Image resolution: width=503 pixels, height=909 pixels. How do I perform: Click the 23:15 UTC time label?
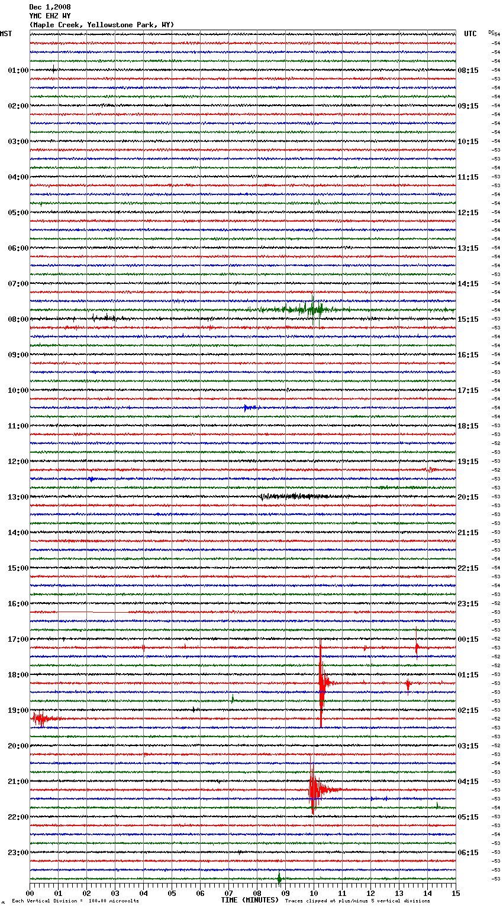click(468, 604)
